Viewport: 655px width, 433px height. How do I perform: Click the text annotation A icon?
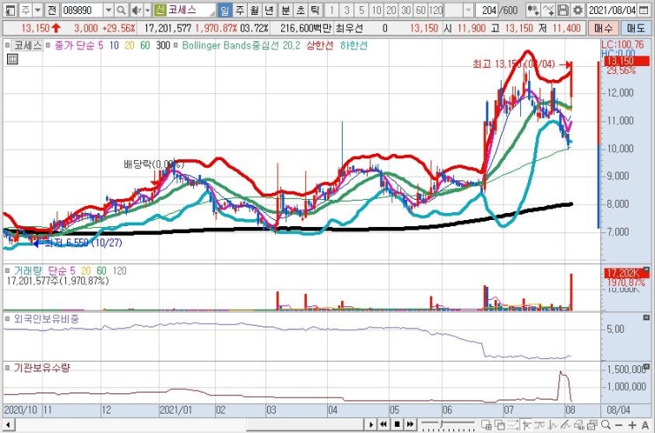click(645, 425)
